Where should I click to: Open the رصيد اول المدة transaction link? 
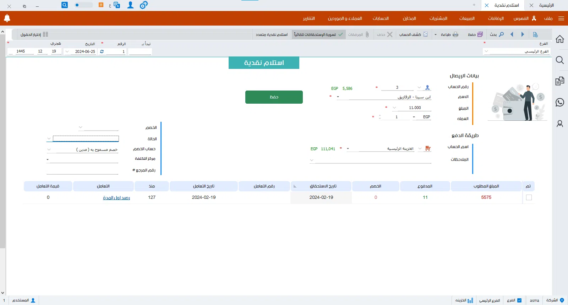pos(116,198)
